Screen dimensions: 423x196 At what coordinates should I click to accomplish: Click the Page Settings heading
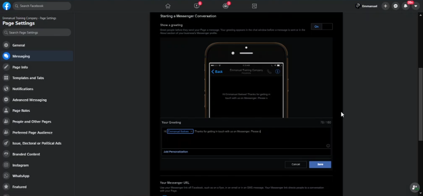pyautogui.click(x=19, y=23)
